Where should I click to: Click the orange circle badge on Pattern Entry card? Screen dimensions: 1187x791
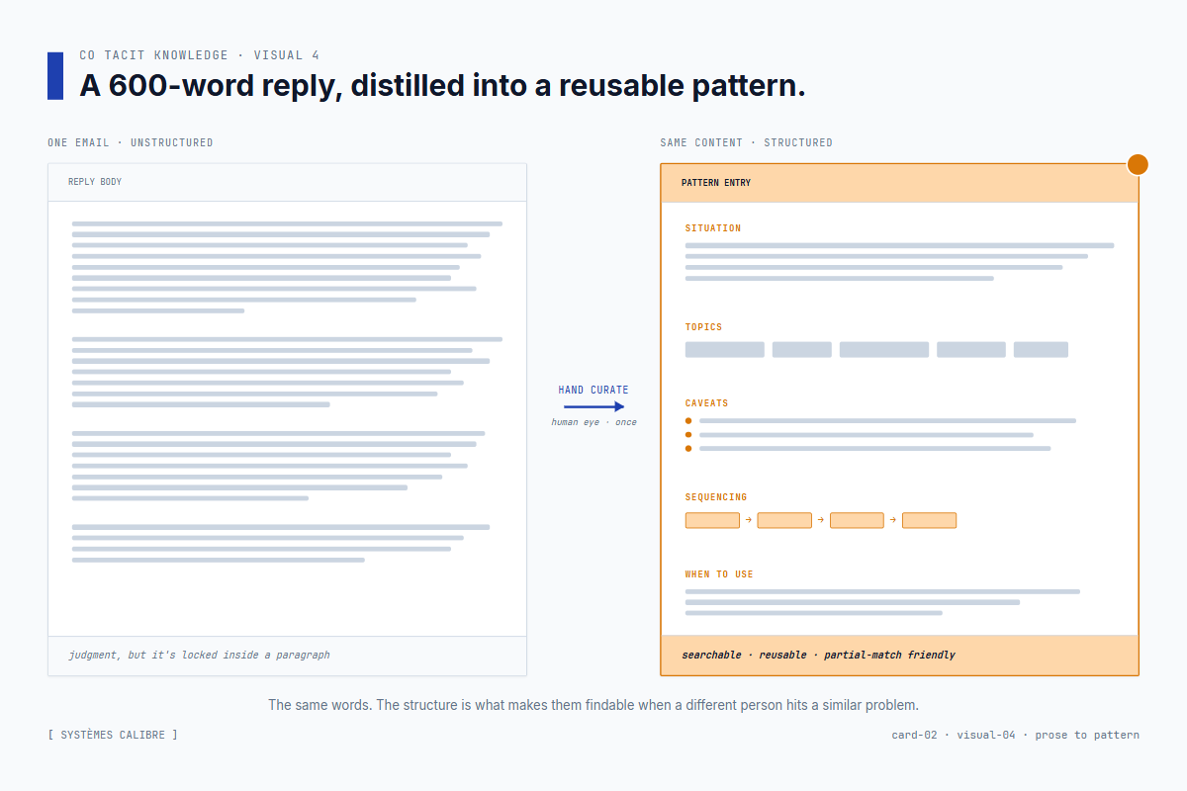tap(1139, 164)
